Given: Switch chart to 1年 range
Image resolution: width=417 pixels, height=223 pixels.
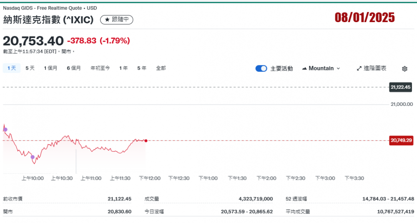Looking at the screenshot, I should (123, 68).
